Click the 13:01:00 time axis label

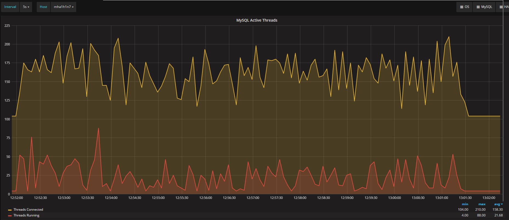(x=442, y=198)
